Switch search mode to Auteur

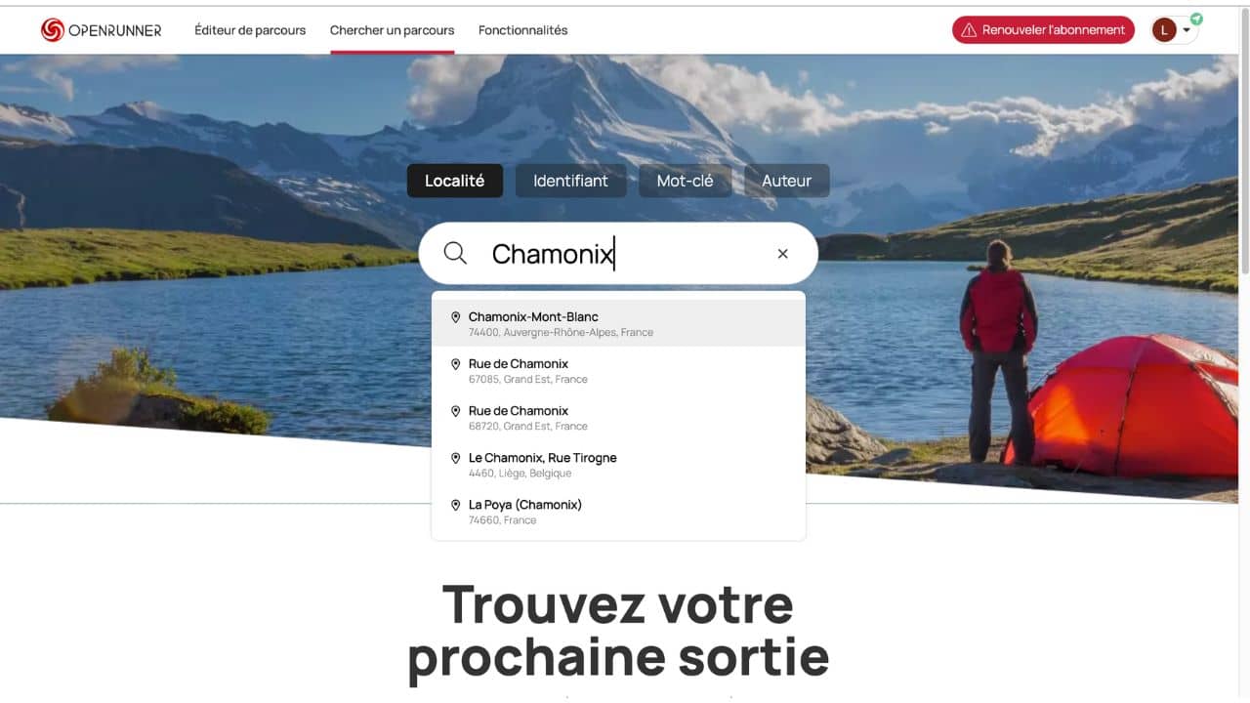tap(787, 181)
